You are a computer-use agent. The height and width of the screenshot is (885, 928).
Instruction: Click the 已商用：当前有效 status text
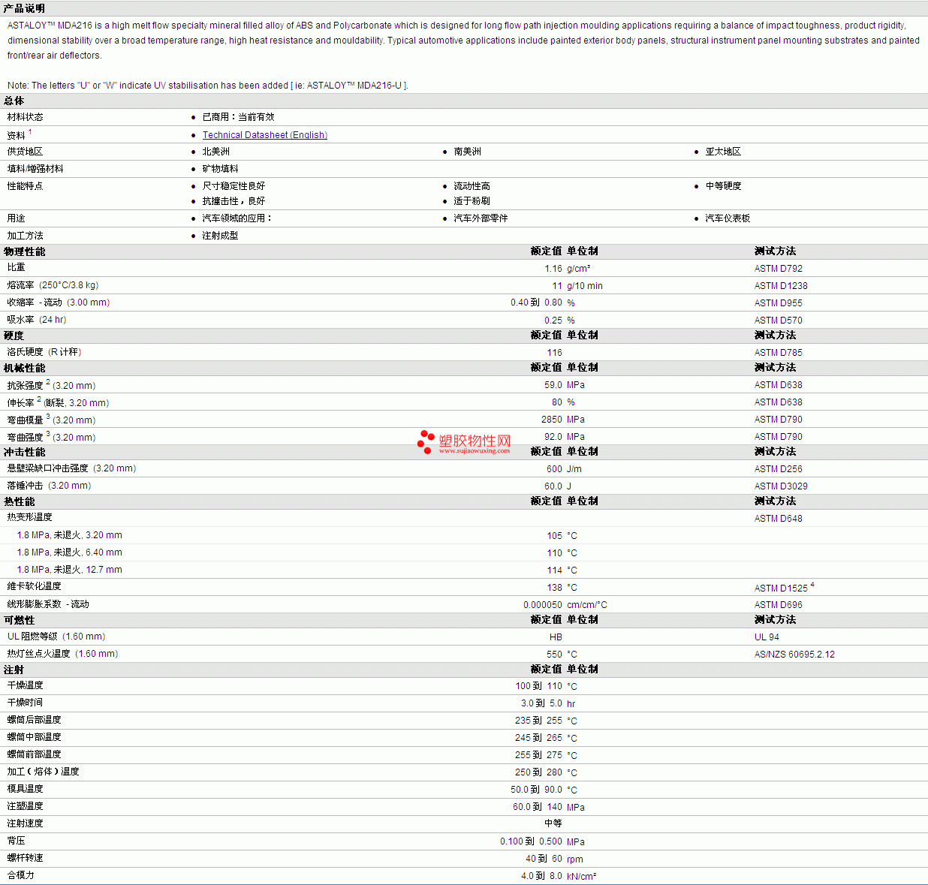click(x=238, y=117)
